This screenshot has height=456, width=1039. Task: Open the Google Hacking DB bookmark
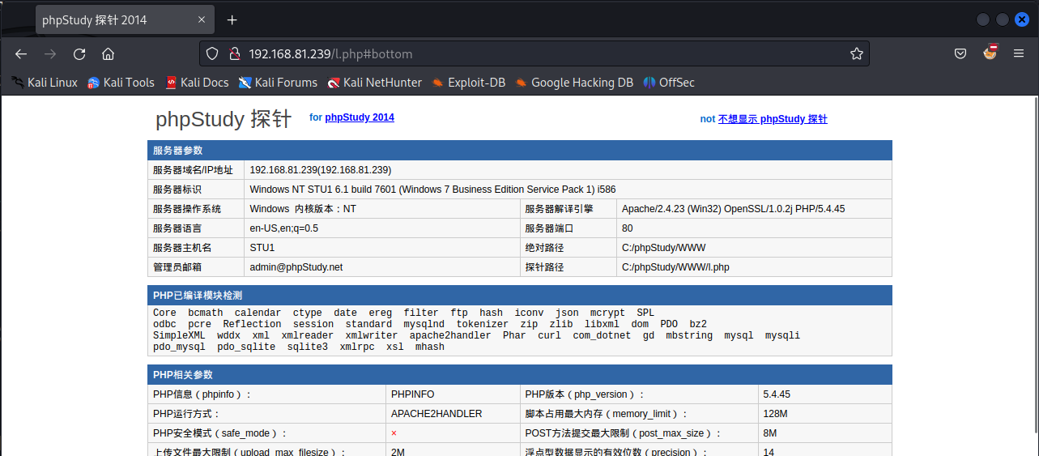[574, 83]
